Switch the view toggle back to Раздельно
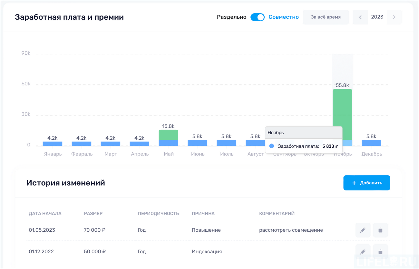This screenshot has height=269, width=419. 258,17
